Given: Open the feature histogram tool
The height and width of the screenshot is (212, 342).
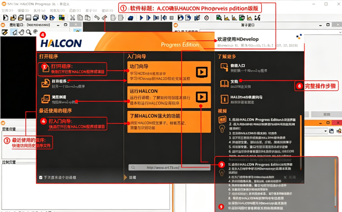Looking at the screenshot, I should tap(234, 18).
